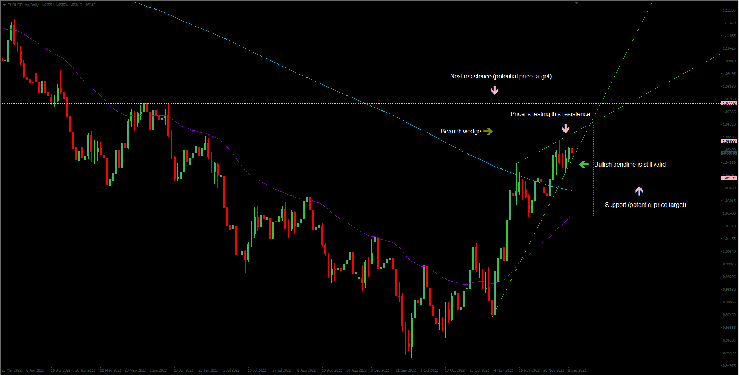Screen dimensions: 739x375
Task: Click the 'Next resistence (potential price target)' label
Action: [501, 77]
